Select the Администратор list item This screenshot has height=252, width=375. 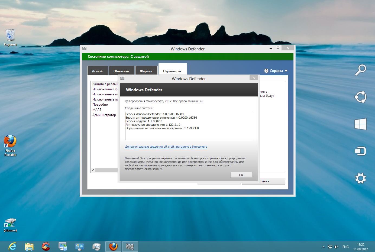pos(104,115)
